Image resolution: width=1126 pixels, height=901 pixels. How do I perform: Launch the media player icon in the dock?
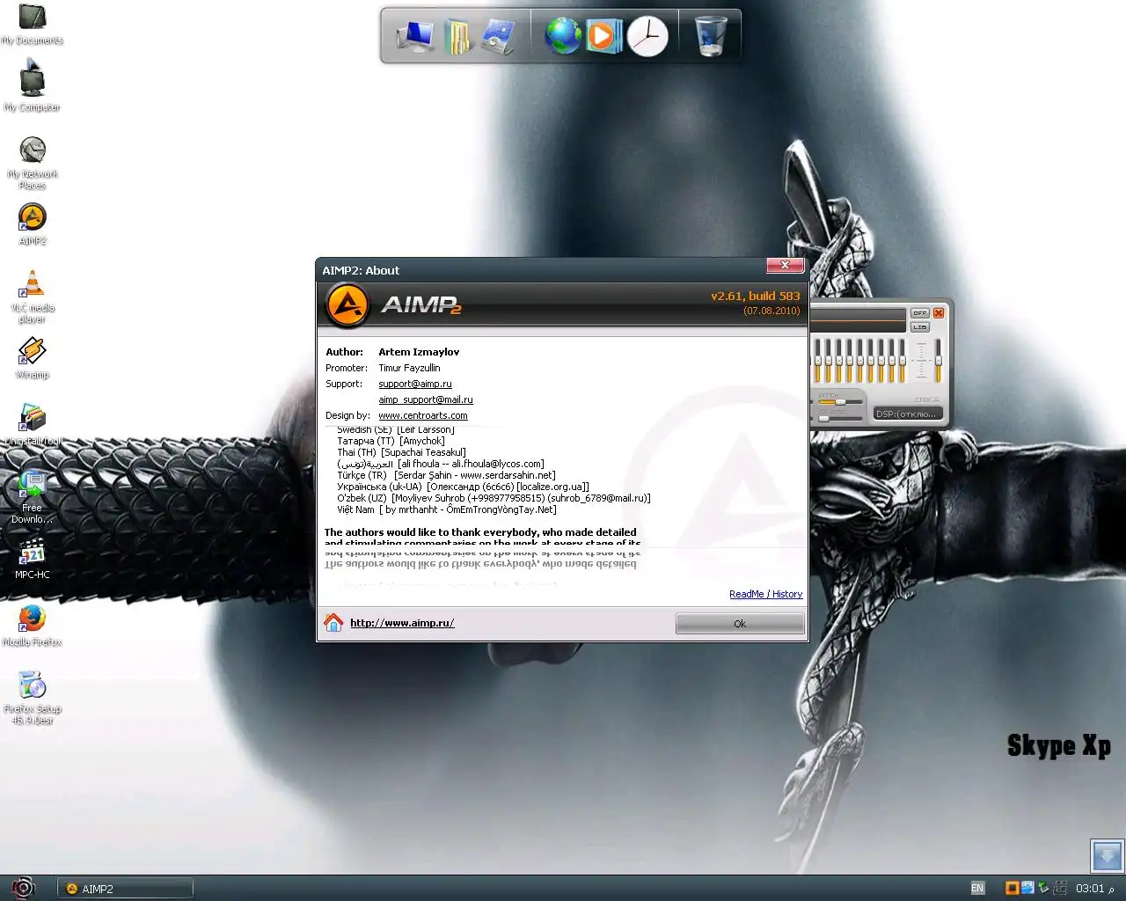(603, 36)
